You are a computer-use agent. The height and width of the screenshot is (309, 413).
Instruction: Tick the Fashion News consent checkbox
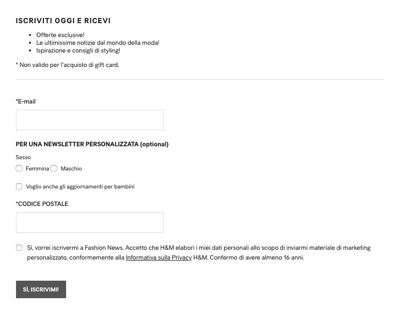coord(19,248)
